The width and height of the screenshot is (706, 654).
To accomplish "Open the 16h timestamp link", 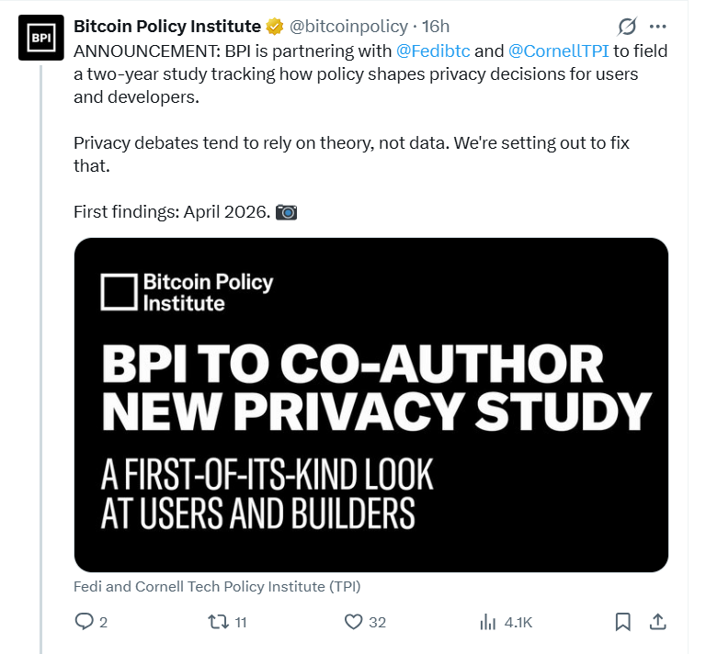I will (x=436, y=27).
